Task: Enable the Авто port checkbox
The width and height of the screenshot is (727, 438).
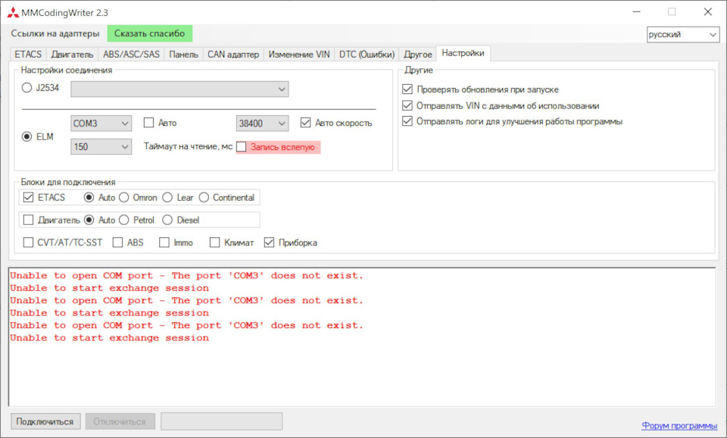Action: click(x=149, y=123)
